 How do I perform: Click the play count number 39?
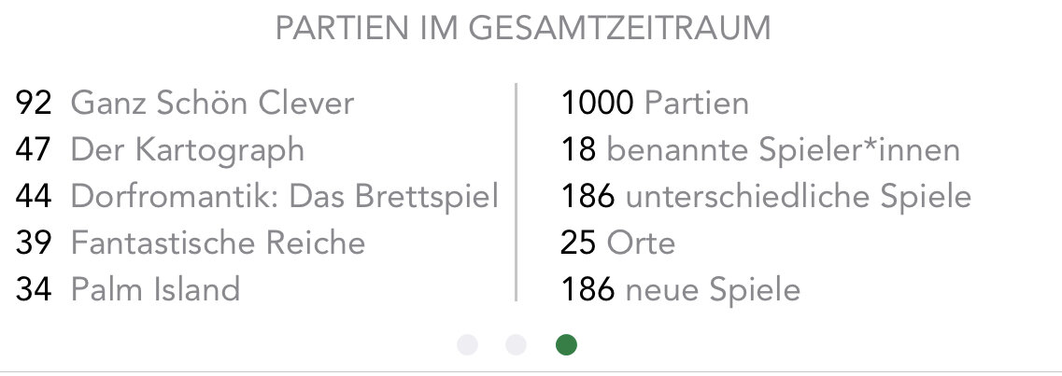click(34, 243)
